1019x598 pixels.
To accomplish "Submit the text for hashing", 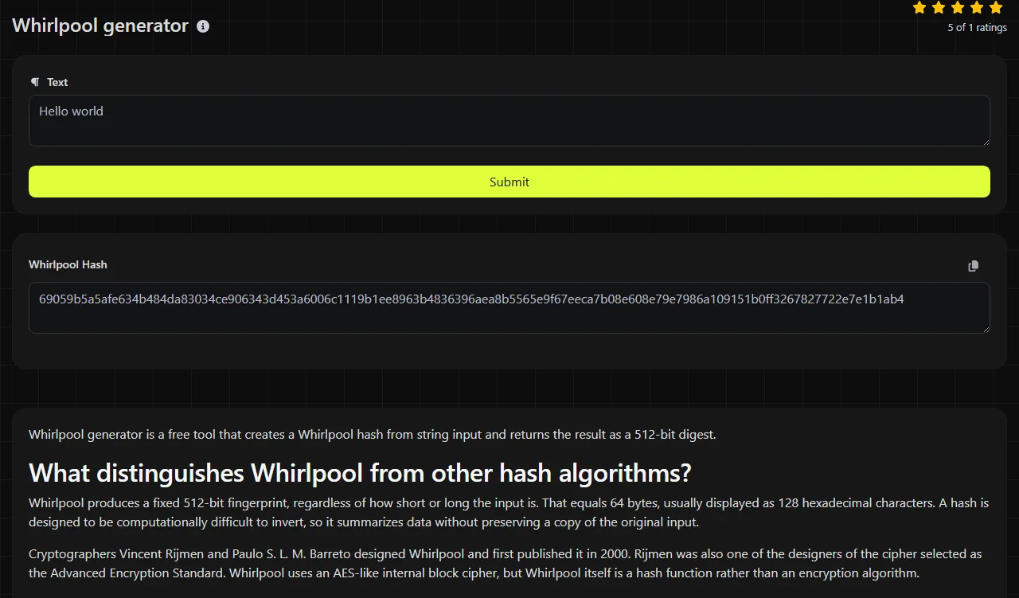I will point(509,182).
